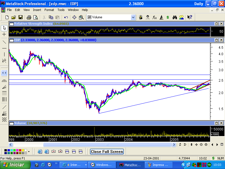The height and width of the screenshot is (169, 225).
Task: Select the Trendline drawing tool
Action: [x=4, y=42]
